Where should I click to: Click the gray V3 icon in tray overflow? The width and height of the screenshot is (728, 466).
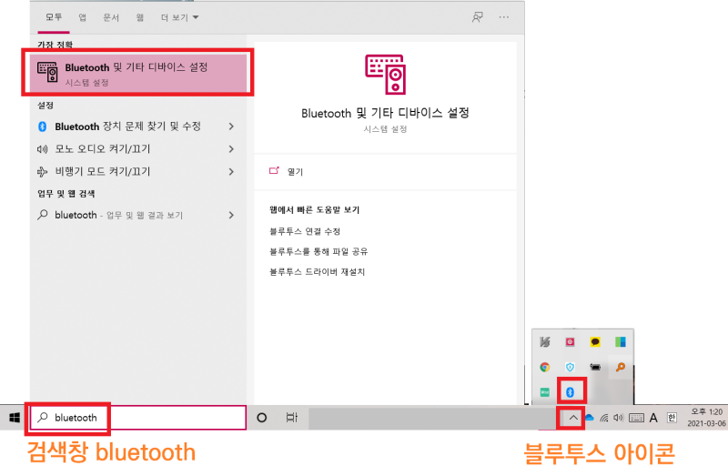544,342
